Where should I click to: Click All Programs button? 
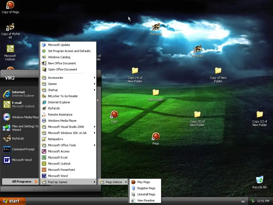click(x=20, y=182)
